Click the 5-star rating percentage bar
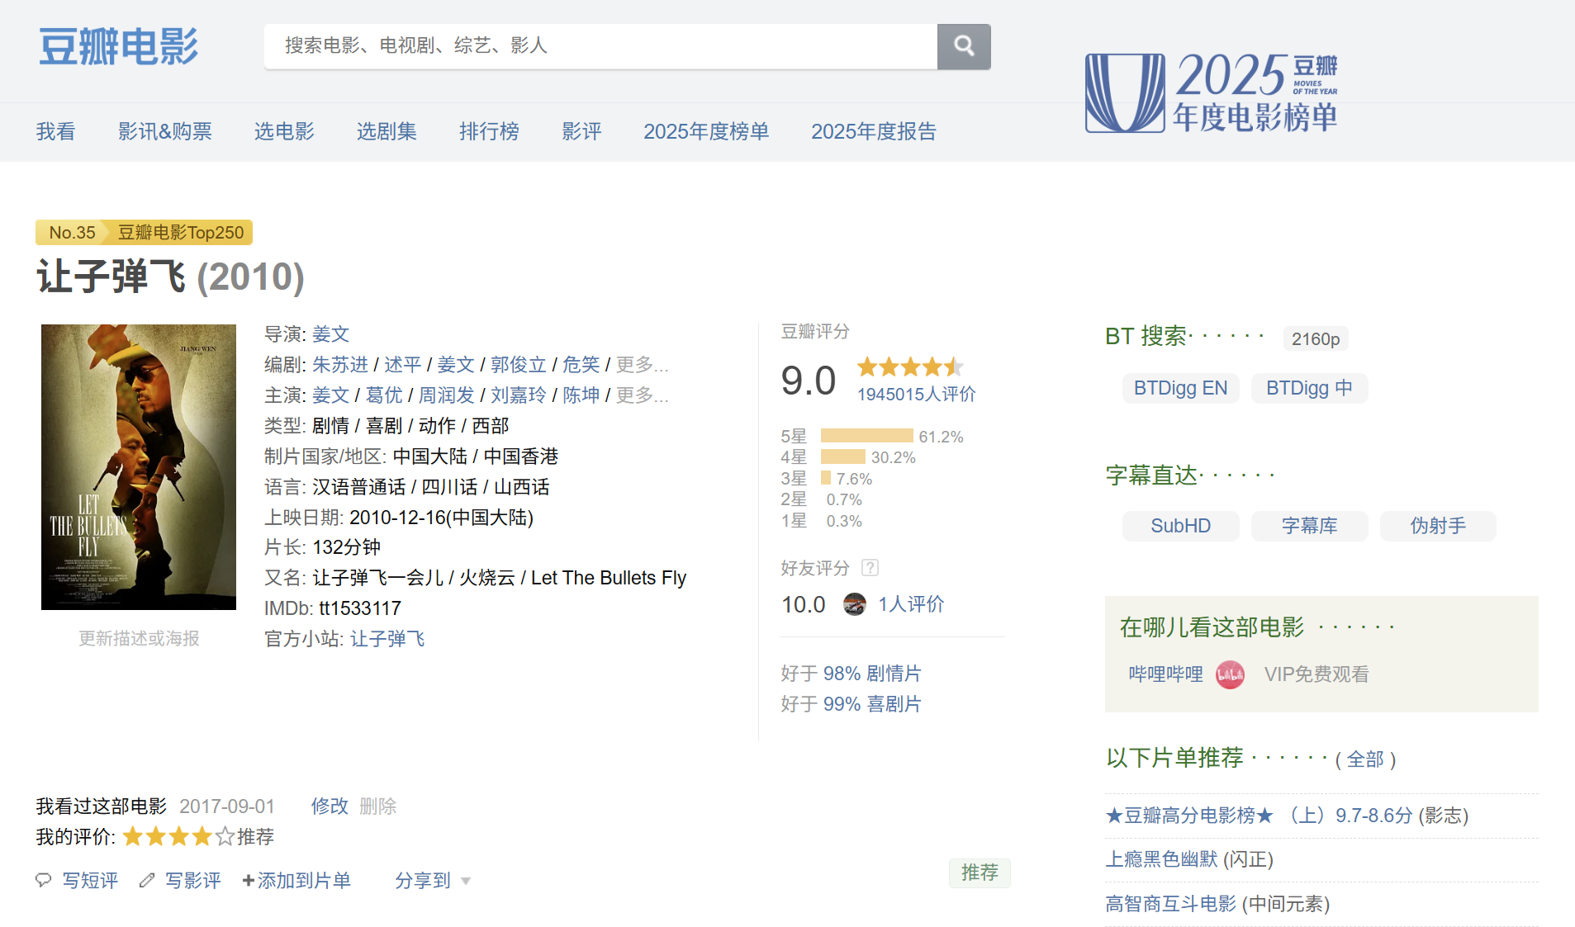Viewport: 1575px width, 927px height. click(867, 436)
